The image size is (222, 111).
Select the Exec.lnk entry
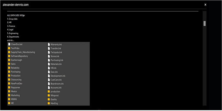[53, 72]
